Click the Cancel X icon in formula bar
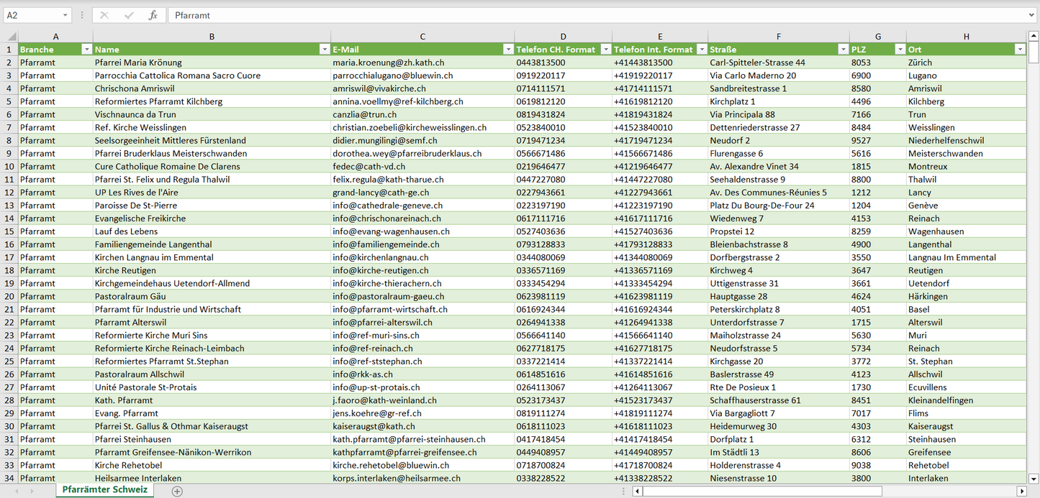1040x498 pixels. coord(104,15)
